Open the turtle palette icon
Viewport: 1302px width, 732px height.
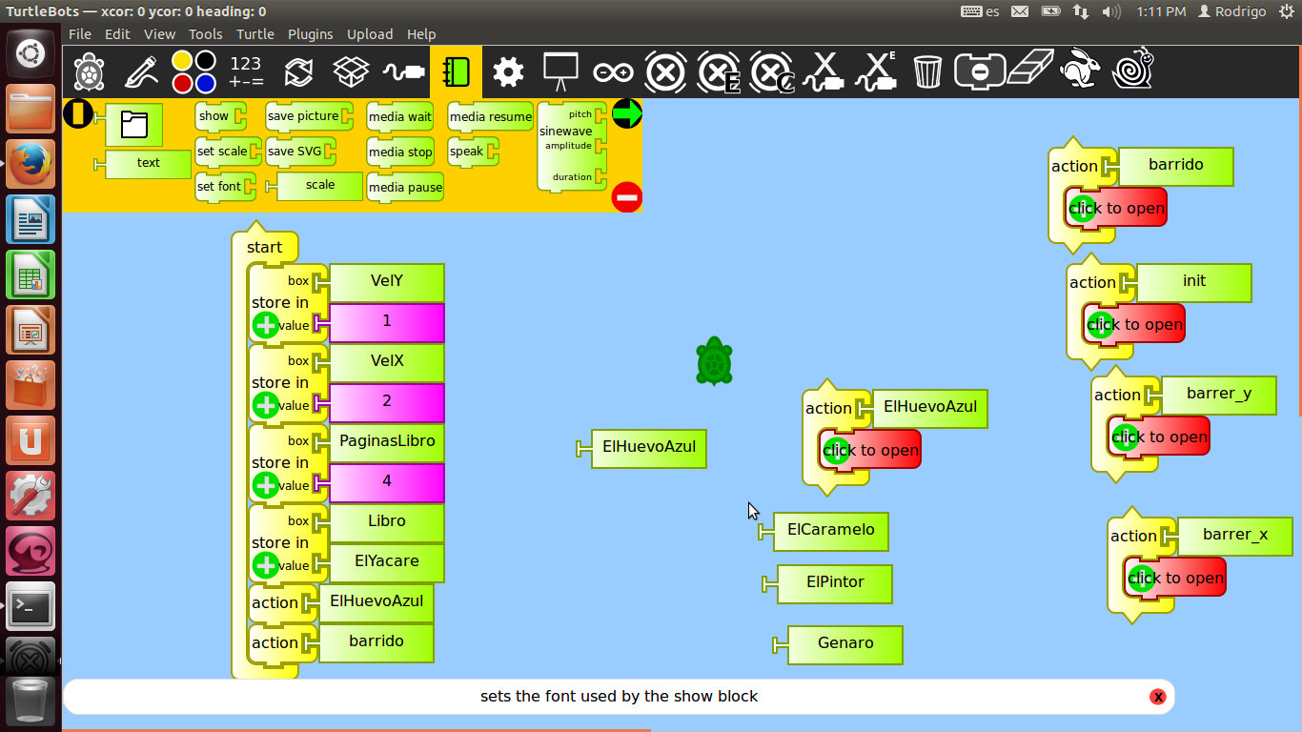[x=90, y=71]
